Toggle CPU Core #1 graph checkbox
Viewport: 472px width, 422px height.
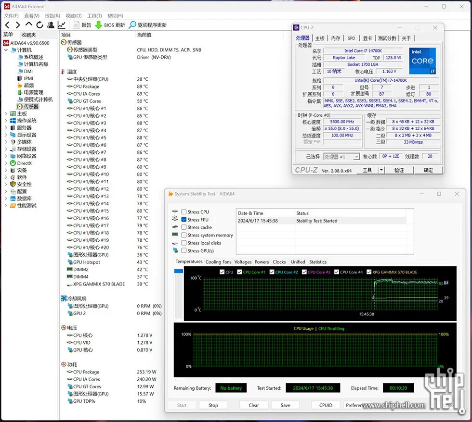pos(240,272)
